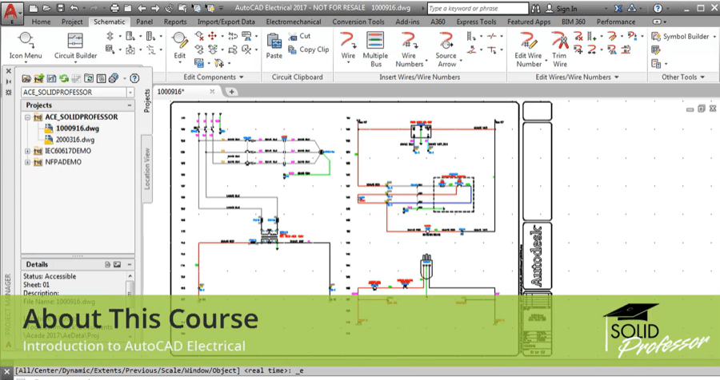Click the command line input area
This screenshot has height=380, width=720.
click(367, 370)
